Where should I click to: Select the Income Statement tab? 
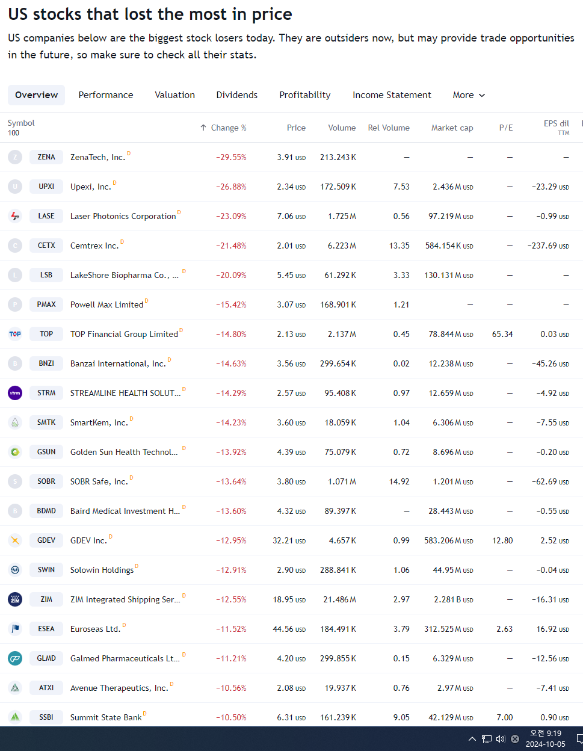392,95
